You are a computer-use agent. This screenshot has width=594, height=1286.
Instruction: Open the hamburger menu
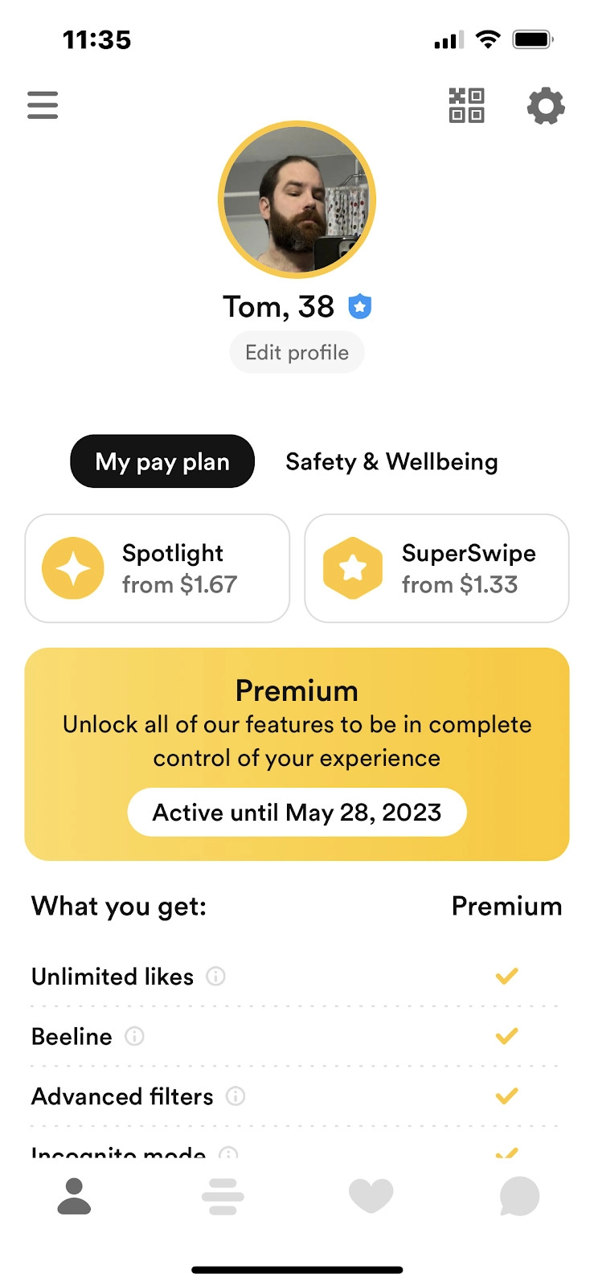[43, 105]
